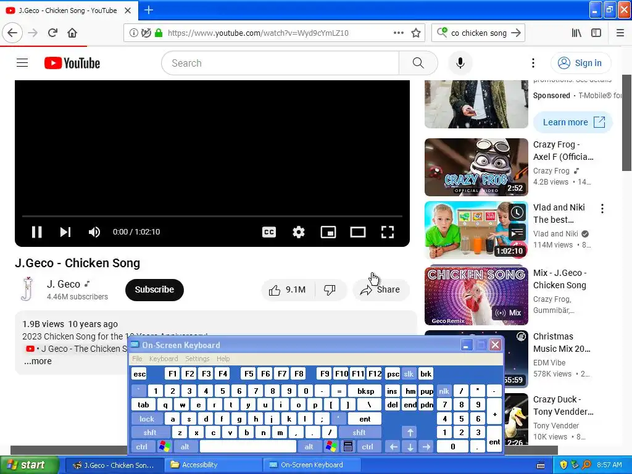Subscribe to J. Geco channel
Image resolution: width=632 pixels, height=474 pixels.
(x=154, y=289)
